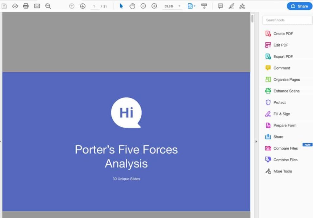This screenshot has height=218, width=313.
Task: Open More Tools
Action: [282, 171]
